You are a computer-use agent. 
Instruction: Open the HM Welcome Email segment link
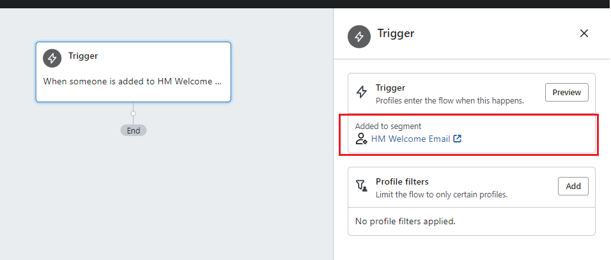411,139
